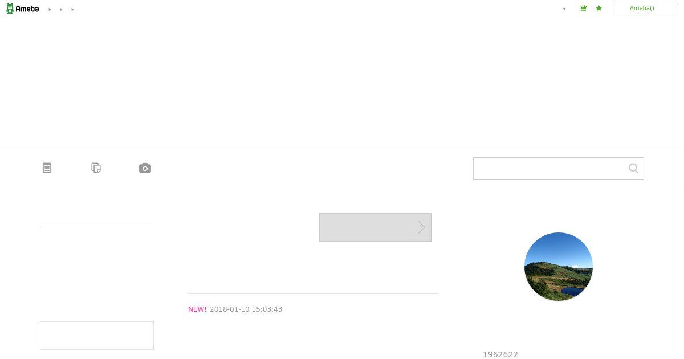Click the NEW! label on the post
This screenshot has width=684, height=359.
click(197, 309)
